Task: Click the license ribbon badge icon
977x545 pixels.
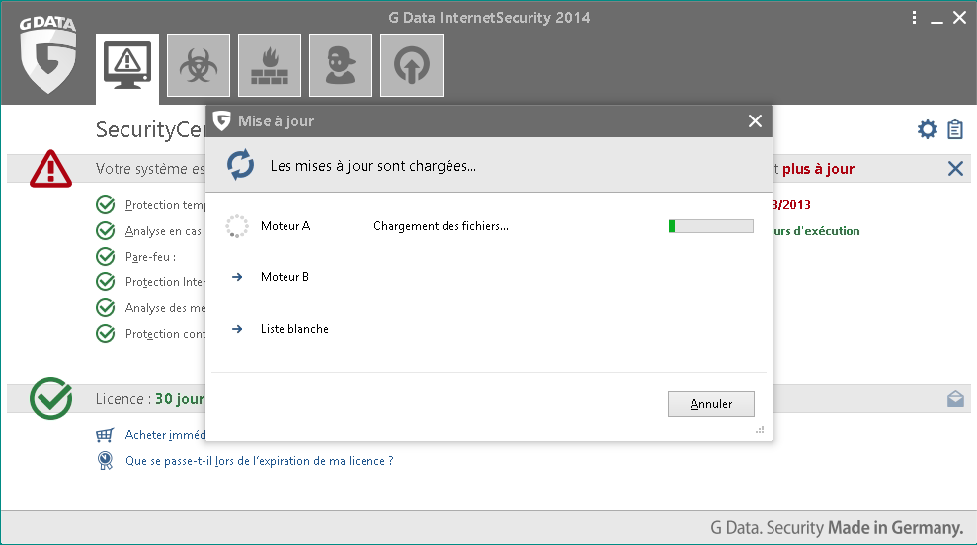Action: [105, 461]
